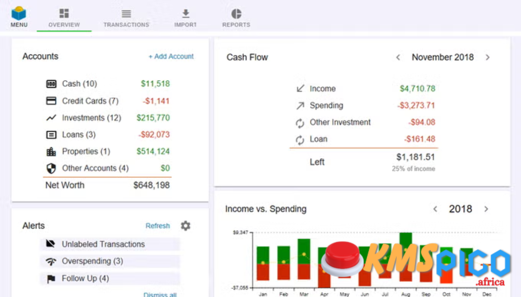Click the Overview grid icon

[64, 13]
